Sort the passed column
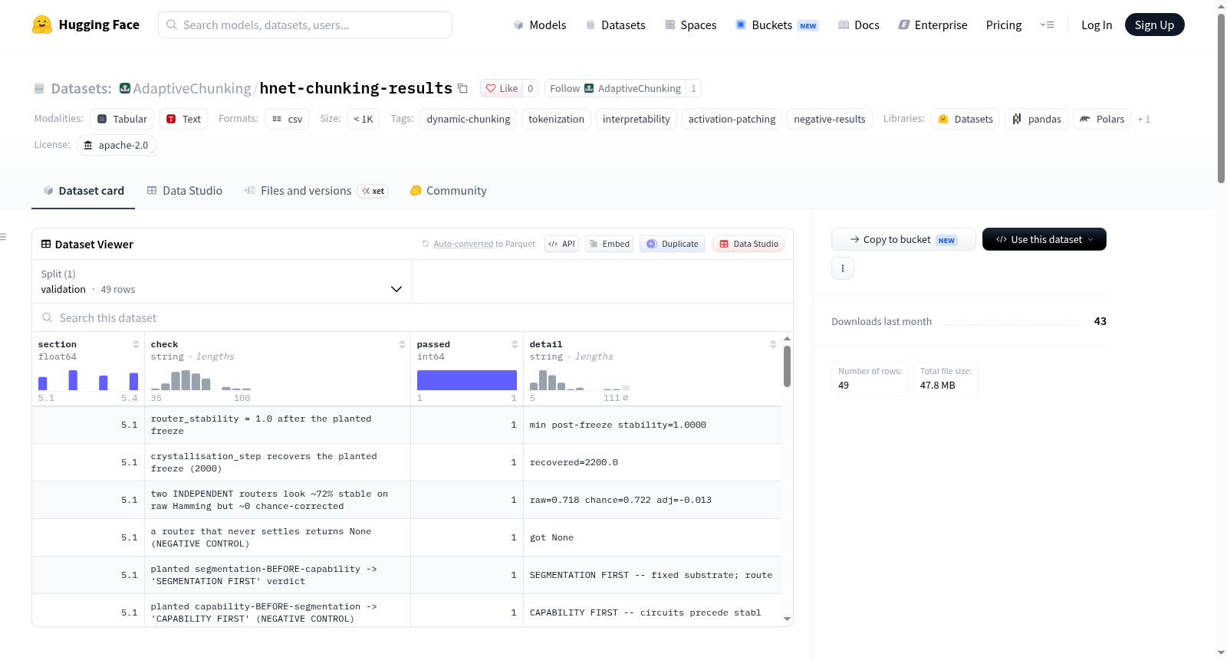Screen dimensions: 1227x660 click(515, 344)
